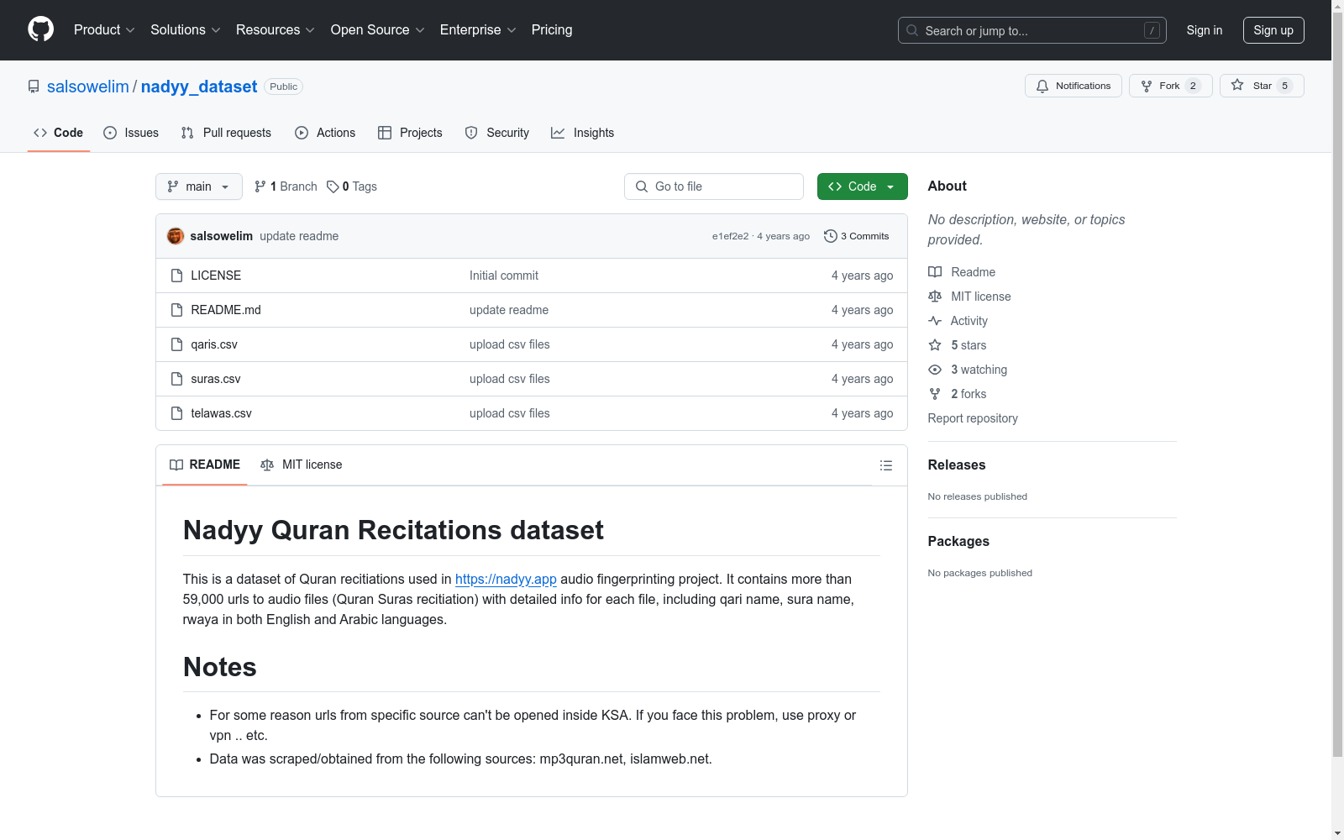The width and height of the screenshot is (1344, 840).
Task: Open the Packages heading link
Action: click(958, 541)
